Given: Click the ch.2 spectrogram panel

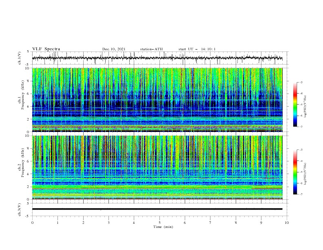Looking at the screenshot, I should click(157, 167).
